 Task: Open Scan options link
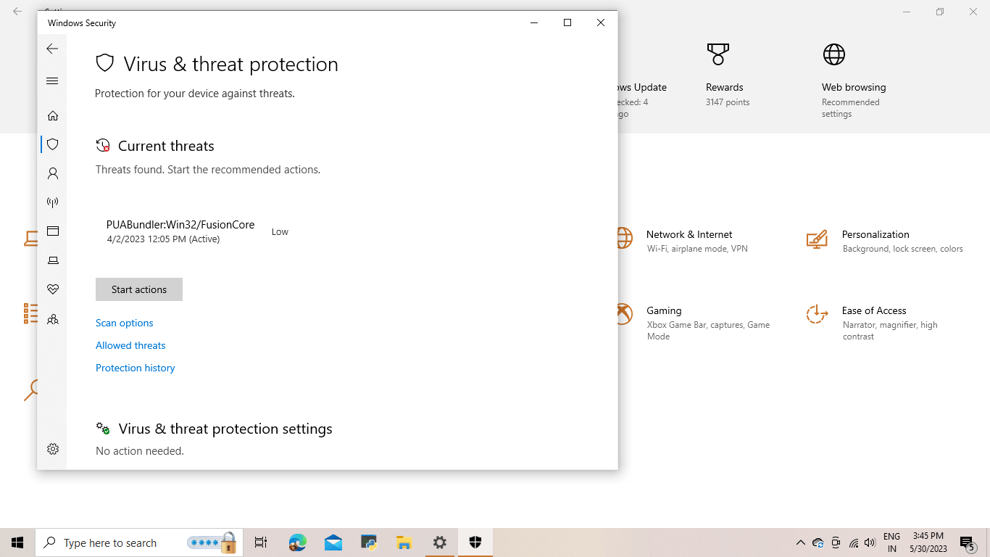(x=125, y=323)
